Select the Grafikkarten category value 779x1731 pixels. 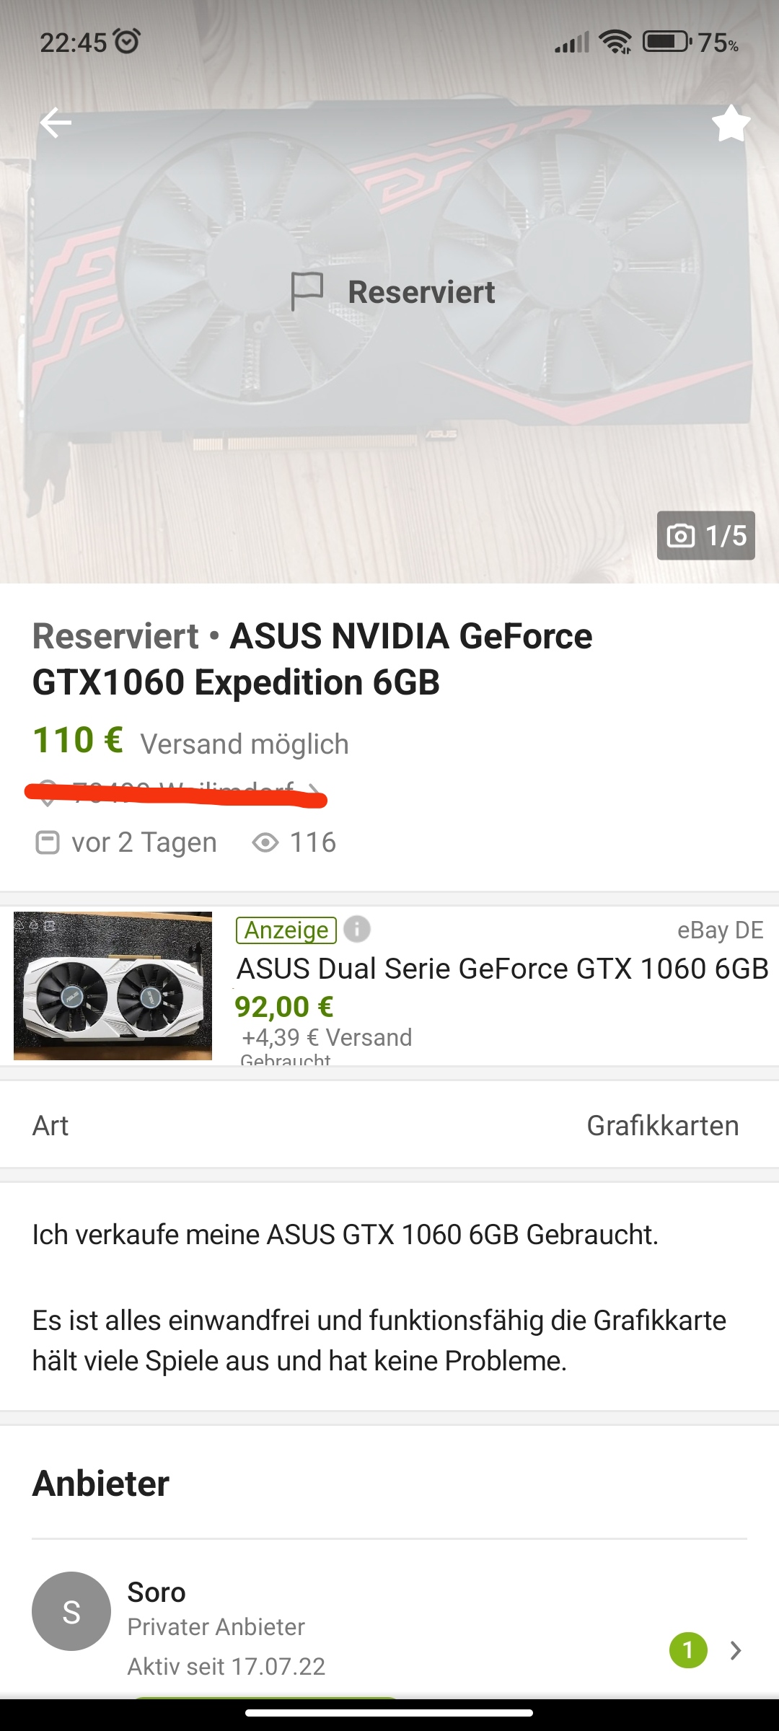pyautogui.click(x=663, y=1126)
